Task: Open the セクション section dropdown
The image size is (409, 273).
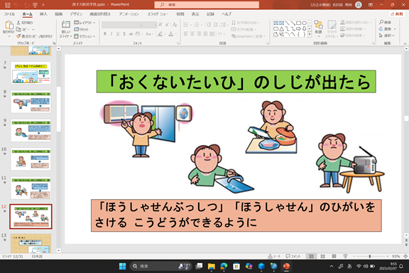Action: 84,36
